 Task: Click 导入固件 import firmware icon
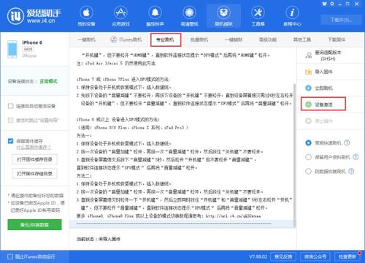pyautogui.click(x=308, y=72)
